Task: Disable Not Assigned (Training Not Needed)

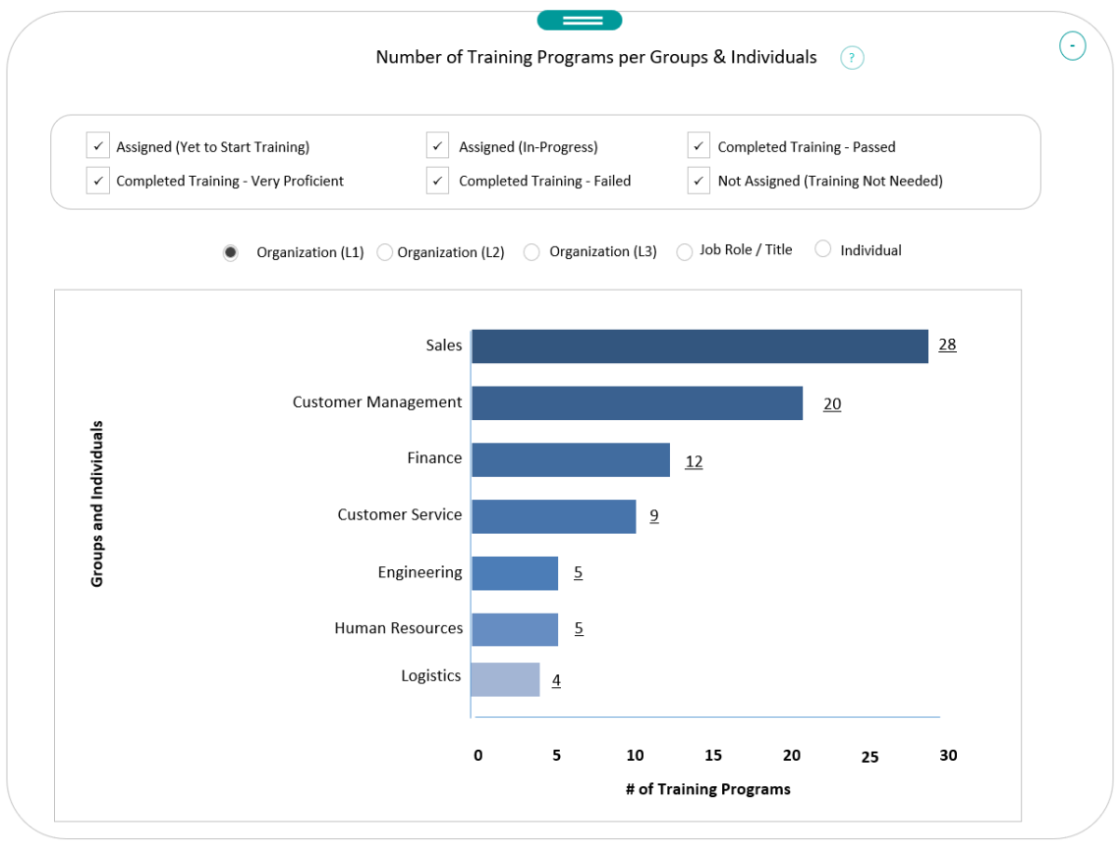Action: click(x=699, y=181)
